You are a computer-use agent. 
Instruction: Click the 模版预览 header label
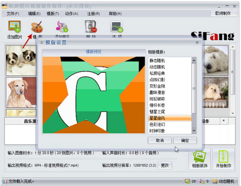pyautogui.click(x=94, y=52)
